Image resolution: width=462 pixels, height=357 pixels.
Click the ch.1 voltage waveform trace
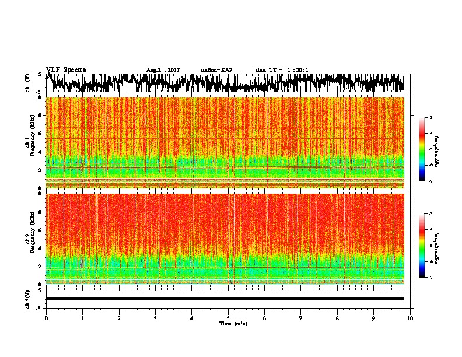click(x=225, y=83)
